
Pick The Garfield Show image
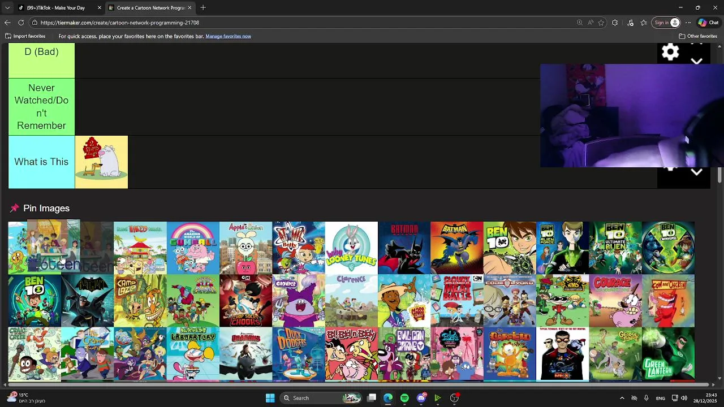click(510, 353)
